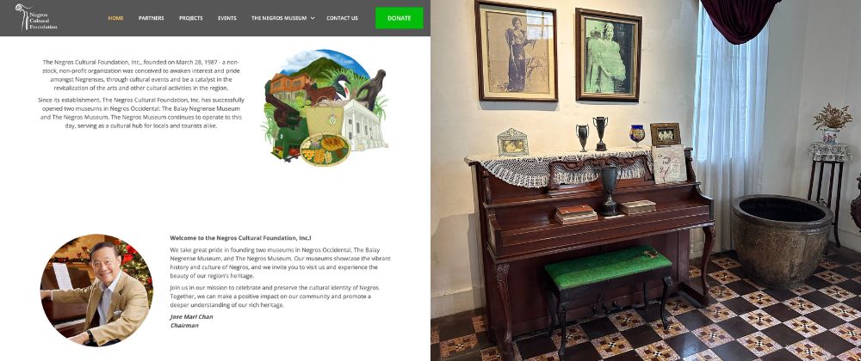Viewport: 861px width, 361px height.
Task: Go to the Partners page
Action: [x=151, y=18]
